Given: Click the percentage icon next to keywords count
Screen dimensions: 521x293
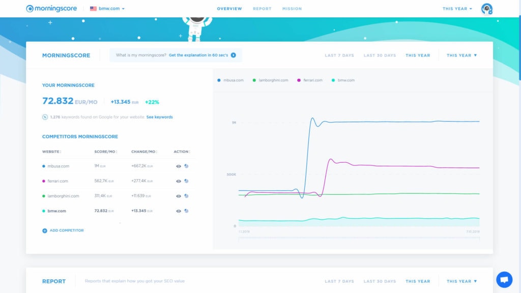Looking at the screenshot, I should 44,117.
